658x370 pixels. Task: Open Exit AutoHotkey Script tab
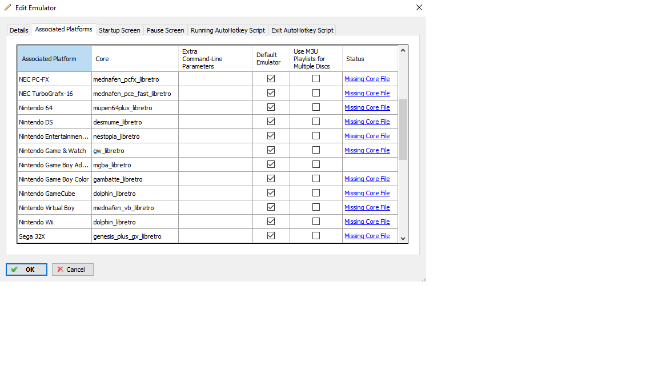point(302,30)
